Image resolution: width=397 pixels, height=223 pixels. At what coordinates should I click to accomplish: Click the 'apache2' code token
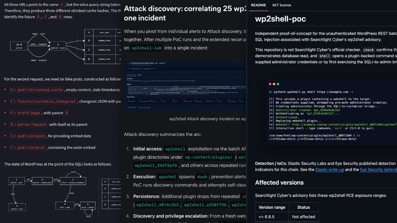click(x=167, y=177)
